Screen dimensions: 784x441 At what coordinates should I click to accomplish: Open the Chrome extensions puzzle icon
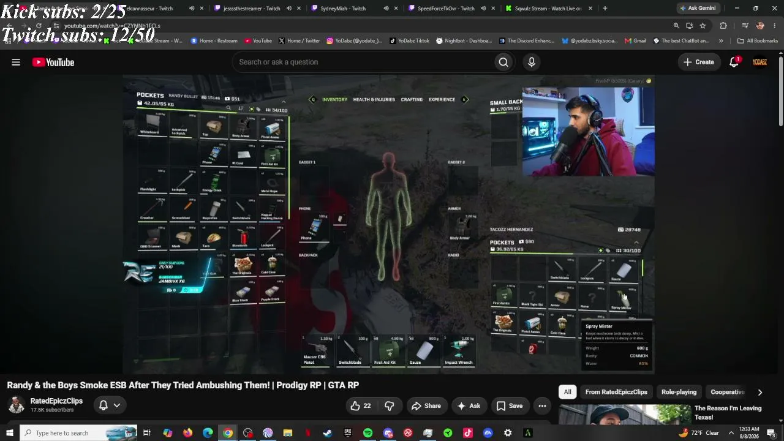tap(723, 26)
